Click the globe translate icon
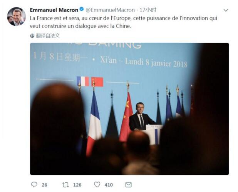This screenshot has width=238, height=192. coord(32,36)
